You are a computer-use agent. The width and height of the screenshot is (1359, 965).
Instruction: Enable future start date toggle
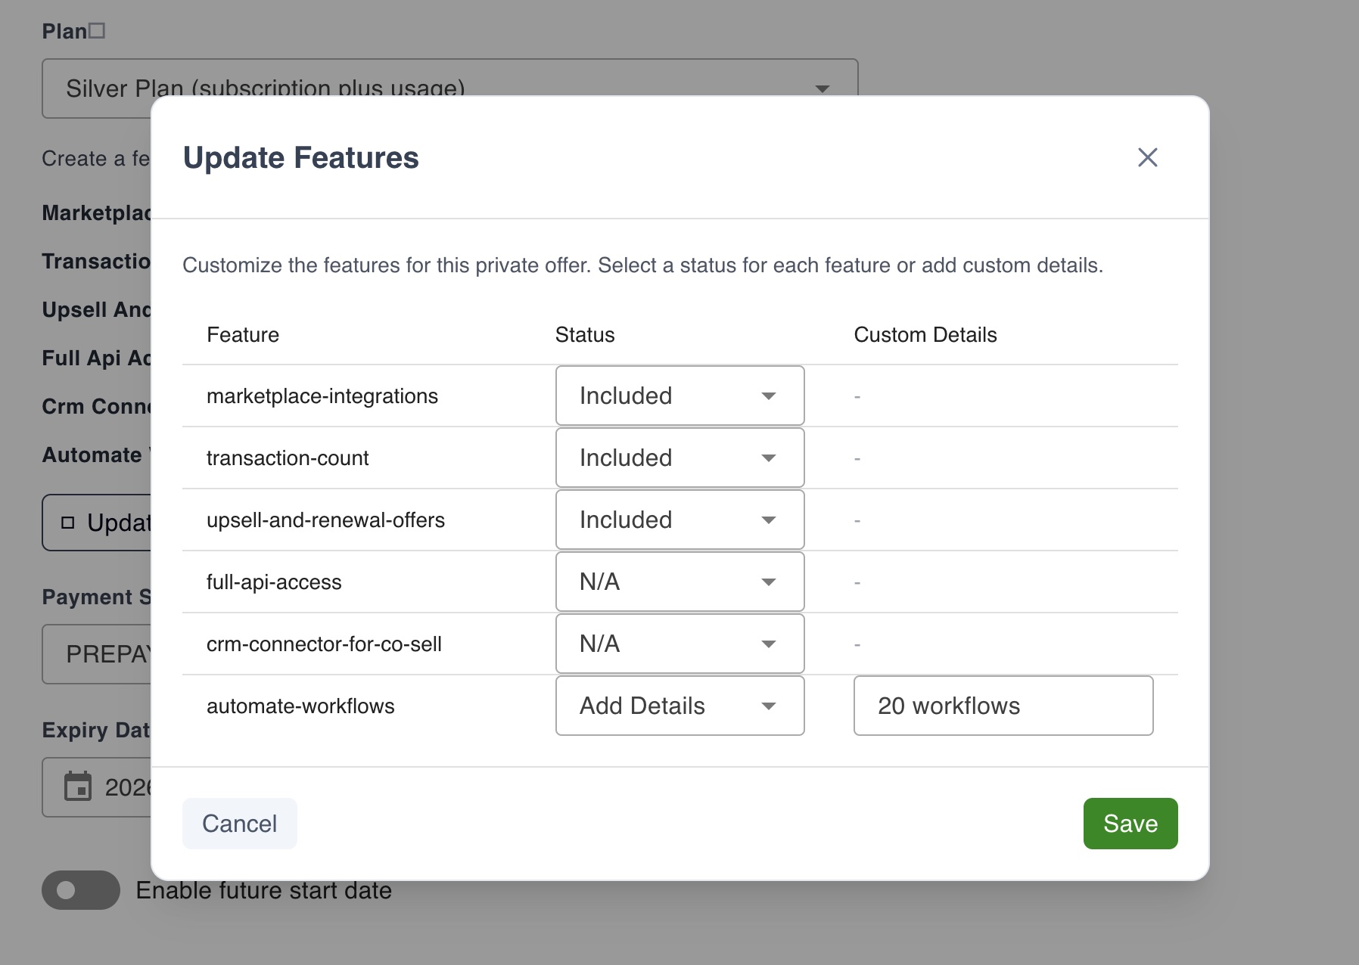pos(80,890)
